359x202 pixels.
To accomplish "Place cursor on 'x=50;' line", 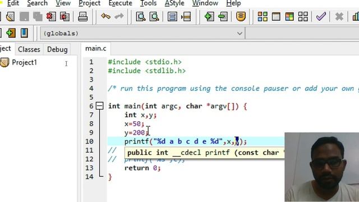I will pos(135,124).
